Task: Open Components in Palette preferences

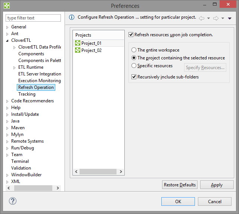Action: coord(40,61)
